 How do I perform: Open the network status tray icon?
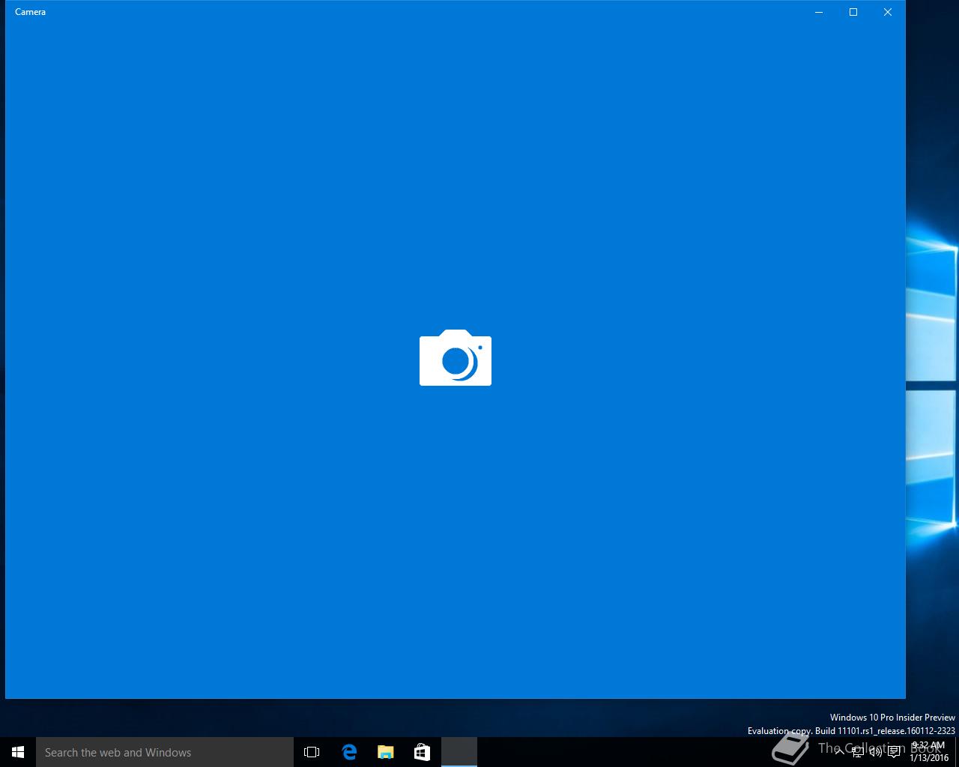tap(858, 752)
